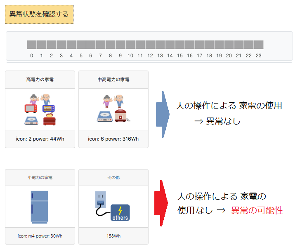Select hour 22 block in timeline
Viewport: 300px width, 252px height.
pos(249,45)
